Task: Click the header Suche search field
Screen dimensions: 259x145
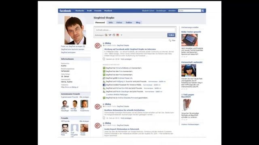Action: [189, 11]
